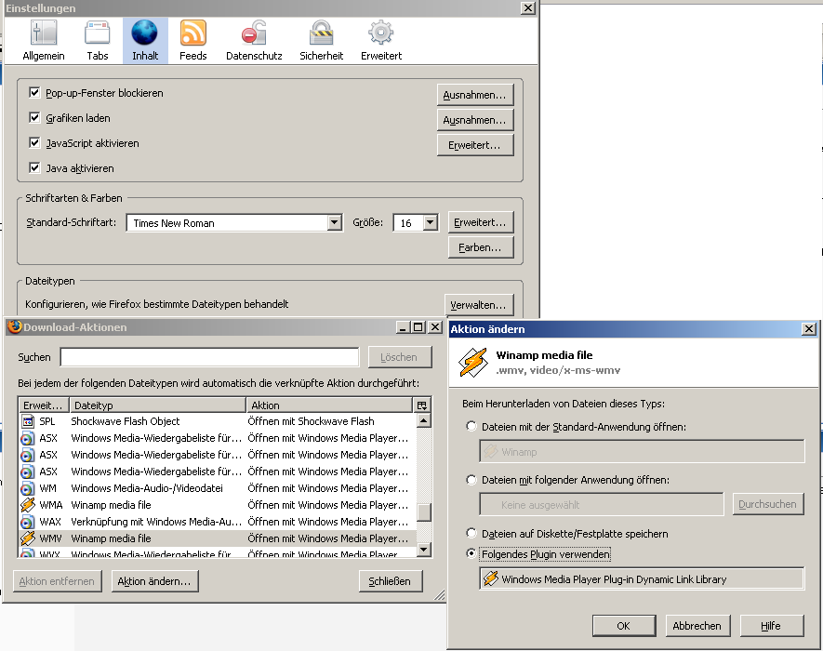The width and height of the screenshot is (823, 651).
Task: Sort by the Aktion column header
Action: tap(329, 405)
